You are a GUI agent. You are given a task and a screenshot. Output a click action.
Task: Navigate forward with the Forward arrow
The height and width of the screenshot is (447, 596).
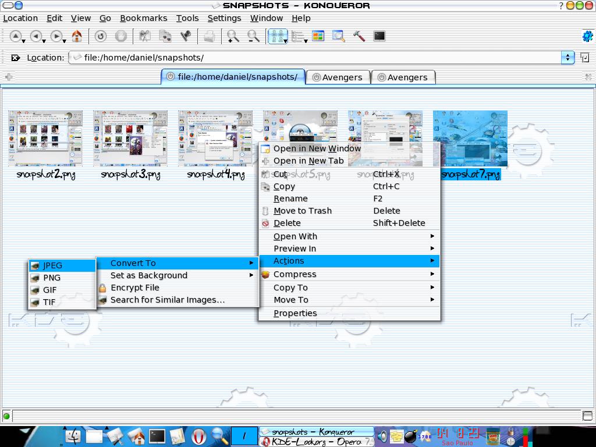coord(56,36)
